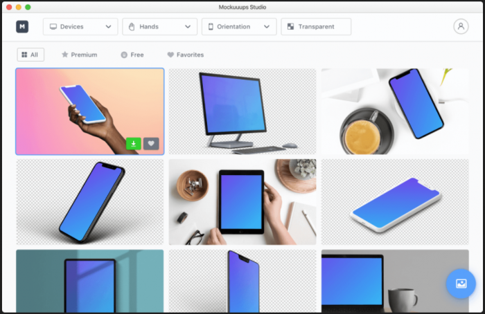
Task: Show the Favorites tab
Action: (x=186, y=55)
